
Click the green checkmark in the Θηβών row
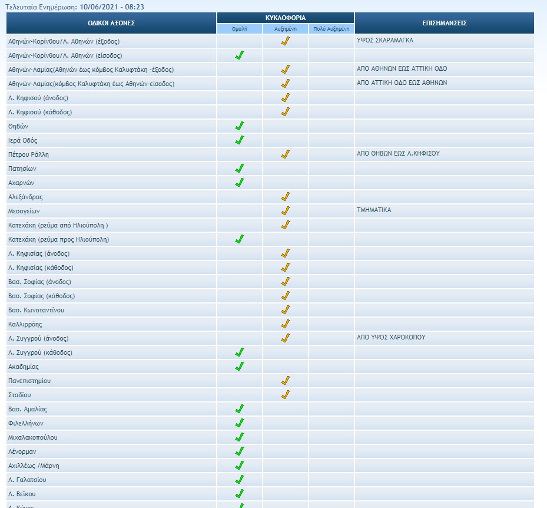[240, 126]
